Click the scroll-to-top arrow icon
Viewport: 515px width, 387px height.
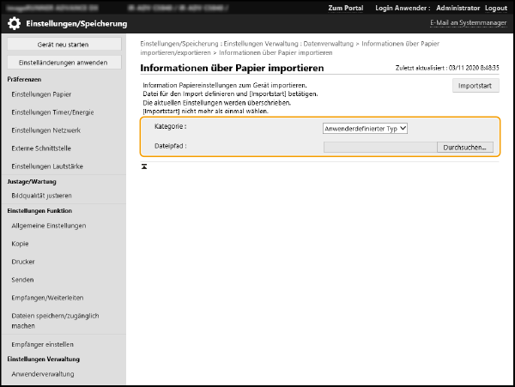coord(144,166)
